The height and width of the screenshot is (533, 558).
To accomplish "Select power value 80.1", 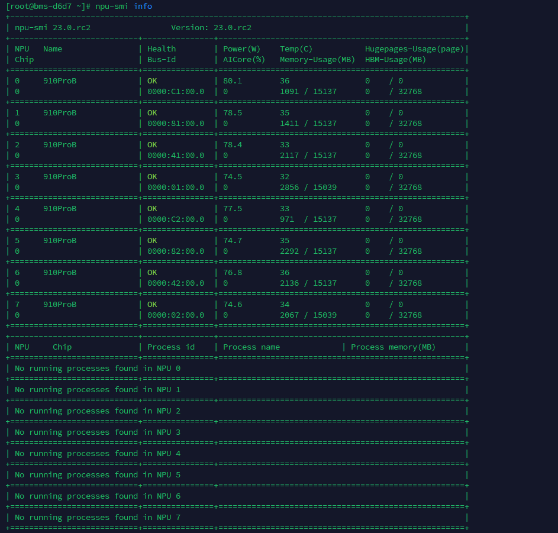I will pos(233,81).
